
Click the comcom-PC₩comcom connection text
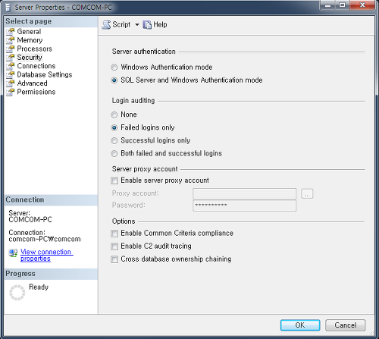tap(45, 239)
